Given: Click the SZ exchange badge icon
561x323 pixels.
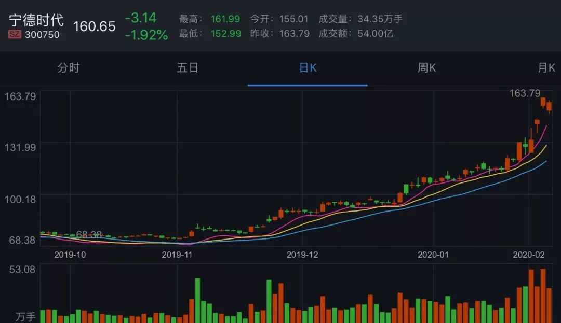Looking at the screenshot, I should pos(15,35).
